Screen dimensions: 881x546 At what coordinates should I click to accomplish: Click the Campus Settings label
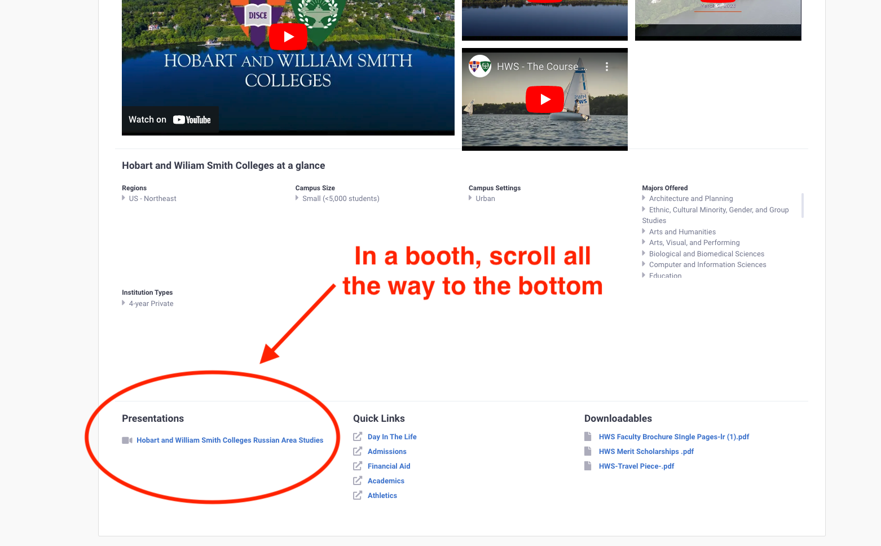[495, 188]
